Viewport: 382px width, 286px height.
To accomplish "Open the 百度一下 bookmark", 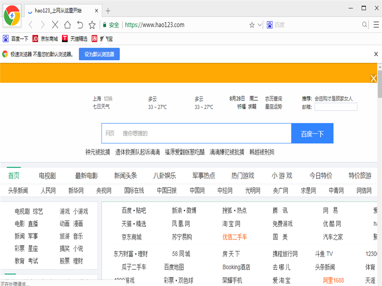I will click(16, 39).
